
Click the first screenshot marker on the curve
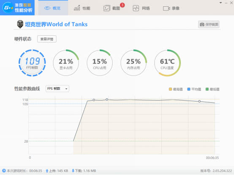pyautogui.click(x=94, y=100)
